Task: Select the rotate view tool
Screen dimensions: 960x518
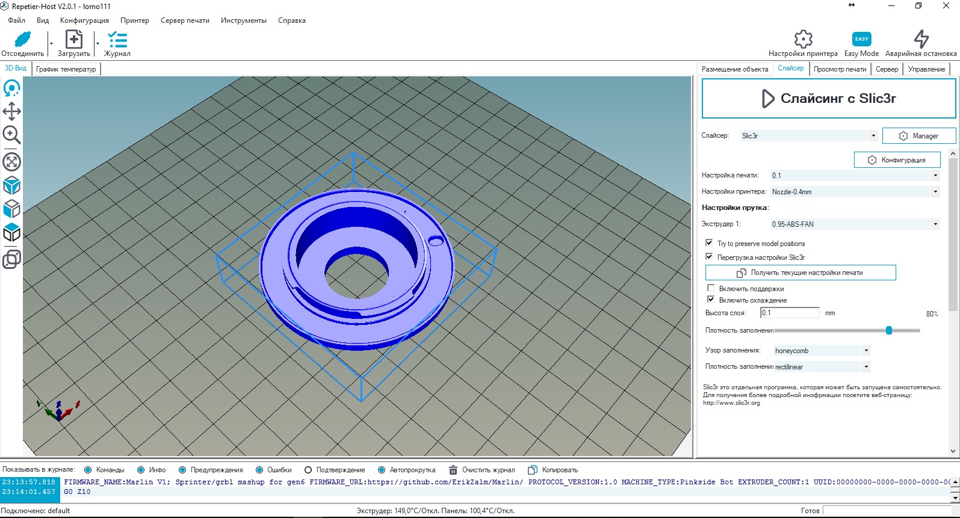Action: pyautogui.click(x=11, y=88)
